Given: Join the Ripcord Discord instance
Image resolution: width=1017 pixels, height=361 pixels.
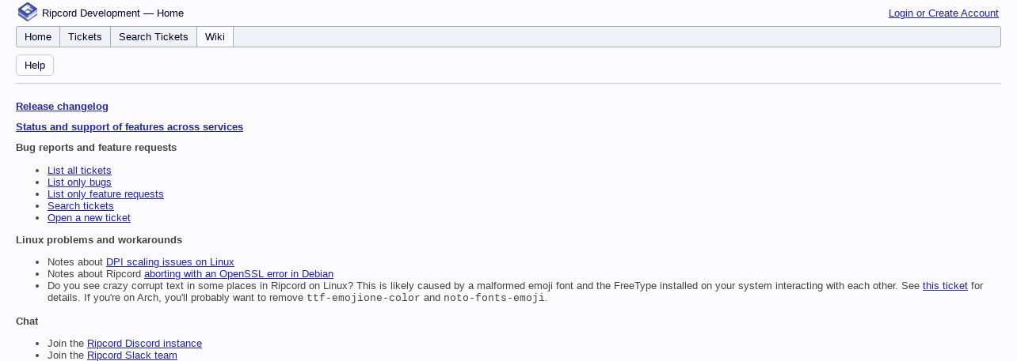Looking at the screenshot, I should pos(144,344).
